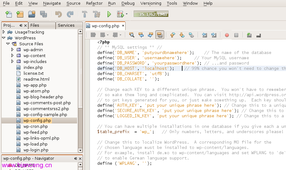Open the Tools menu
286x170 pixels.
point(172,3)
